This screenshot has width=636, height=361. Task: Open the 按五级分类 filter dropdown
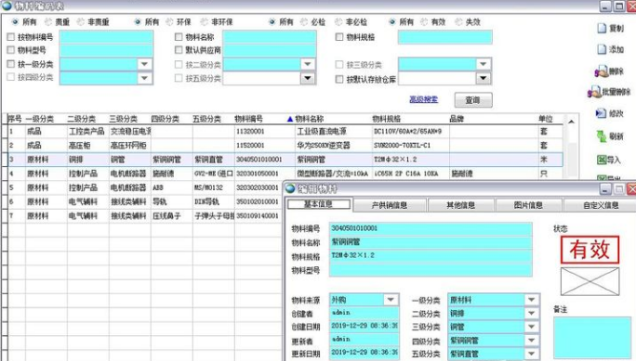(308, 78)
